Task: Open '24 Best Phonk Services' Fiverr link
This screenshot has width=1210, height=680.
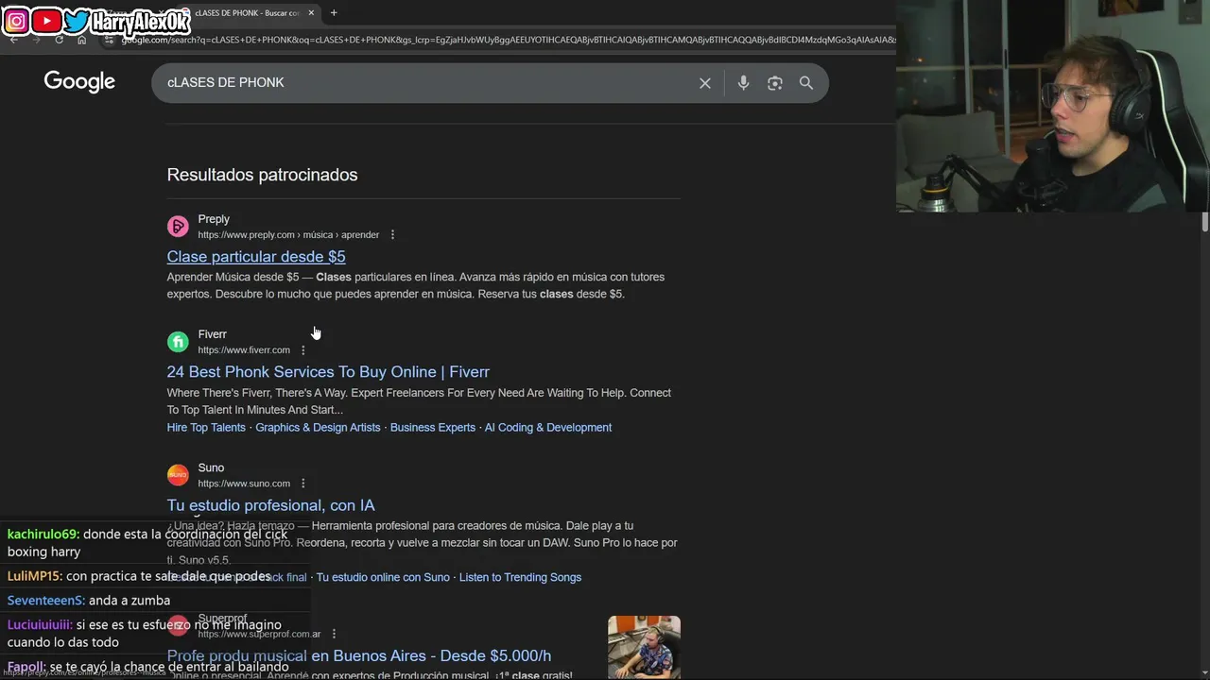Action: (x=328, y=372)
